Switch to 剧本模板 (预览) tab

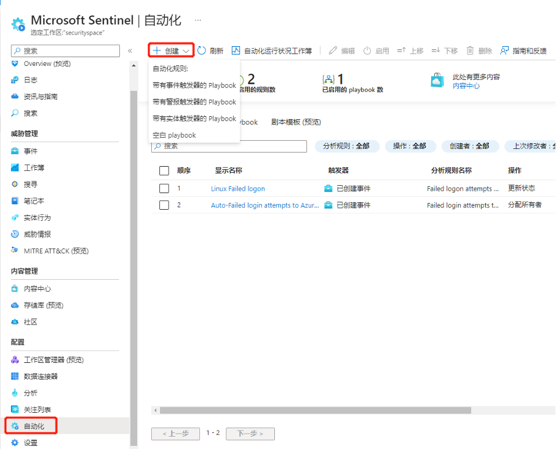[x=296, y=122]
